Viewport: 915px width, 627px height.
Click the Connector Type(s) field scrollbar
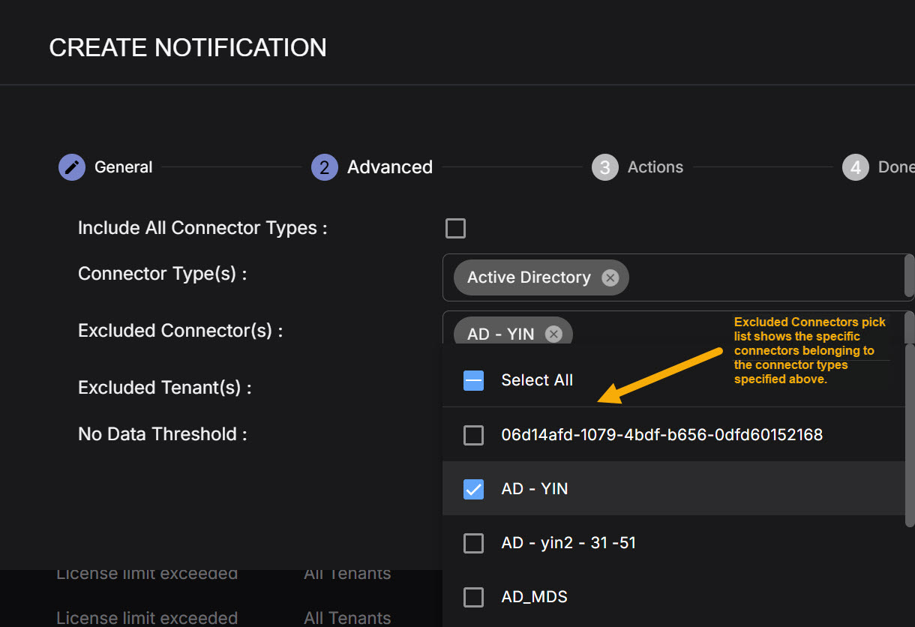pos(910,276)
